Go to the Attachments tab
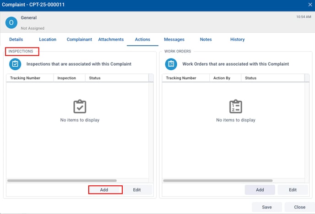Screen dimensions: 315x214 pos(111,40)
